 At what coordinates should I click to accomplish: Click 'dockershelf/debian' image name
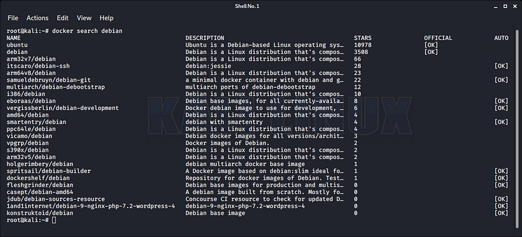click(x=38, y=178)
